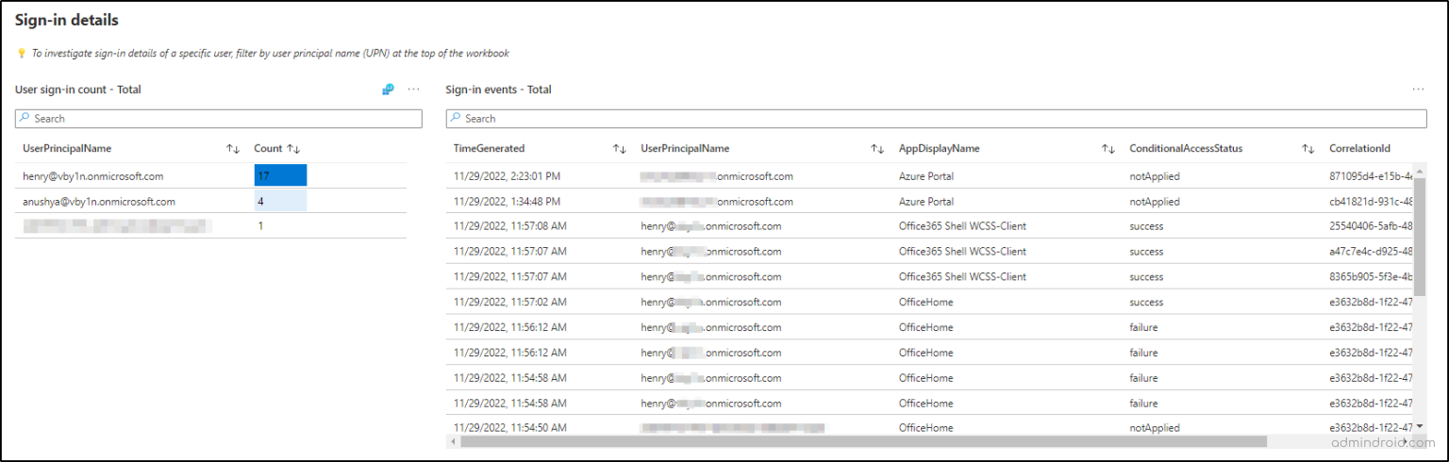
Task: Click the count bar showing 17
Action: pos(280,175)
